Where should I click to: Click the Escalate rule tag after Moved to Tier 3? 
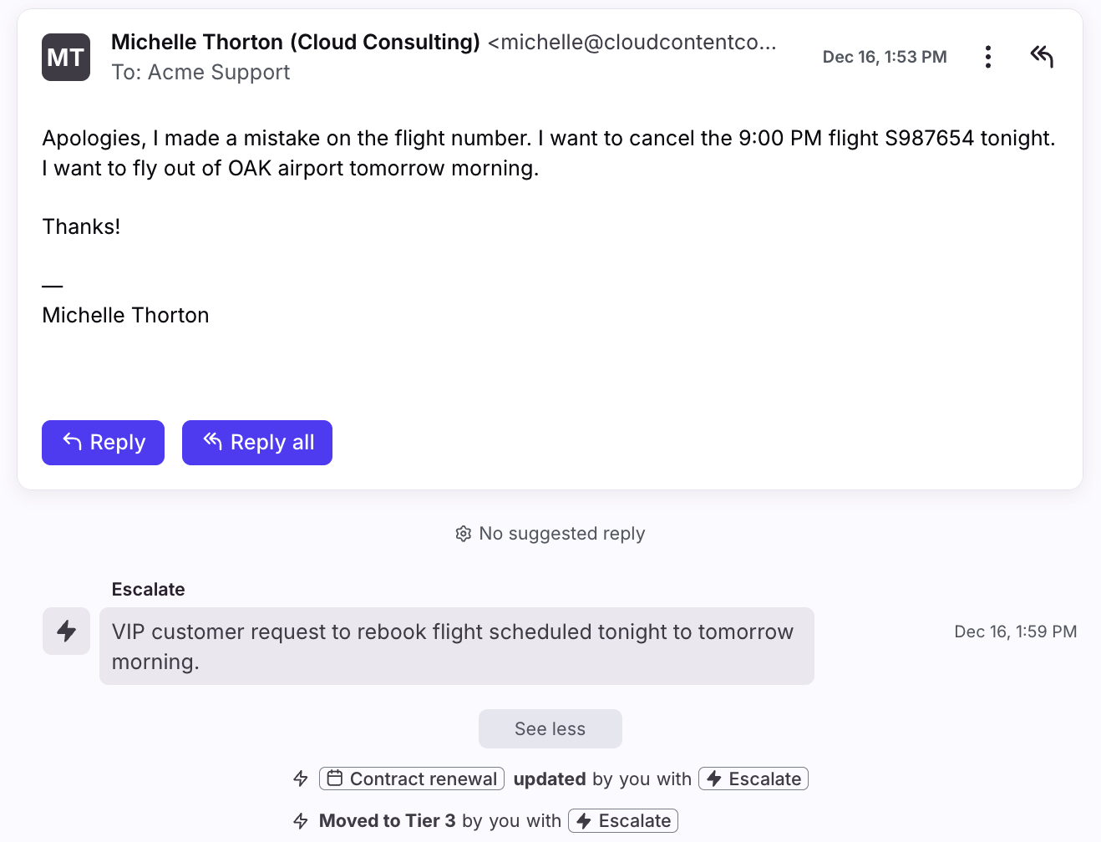tap(623, 821)
